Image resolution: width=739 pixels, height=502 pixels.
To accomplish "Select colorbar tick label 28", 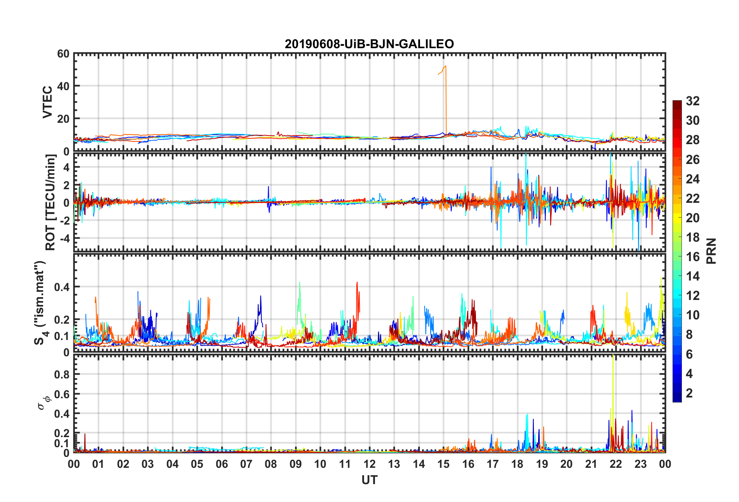I will point(693,140).
